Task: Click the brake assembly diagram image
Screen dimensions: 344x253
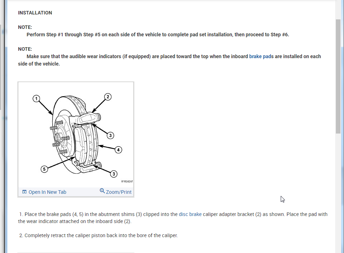Action: click(76, 135)
